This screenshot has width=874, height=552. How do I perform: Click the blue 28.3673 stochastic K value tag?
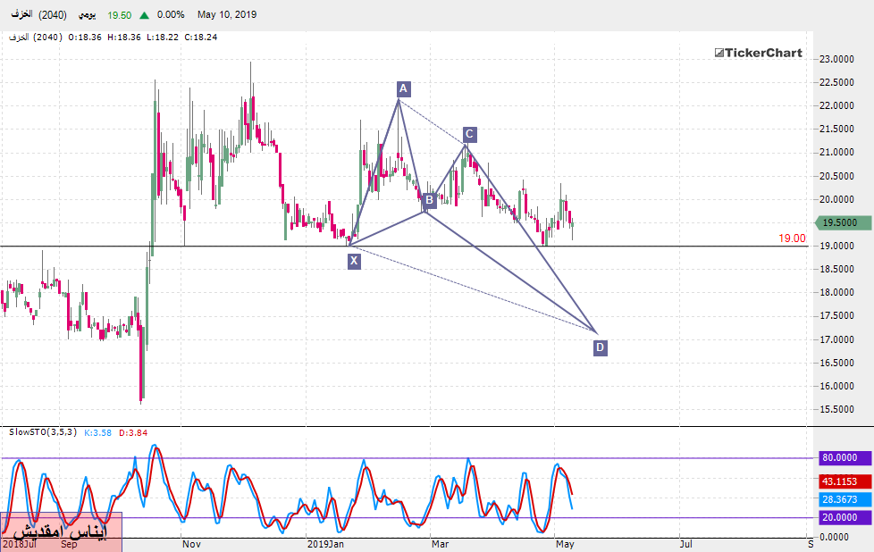[842, 499]
